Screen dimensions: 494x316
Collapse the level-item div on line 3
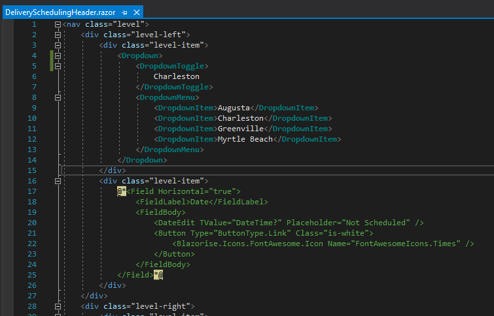[58, 45]
